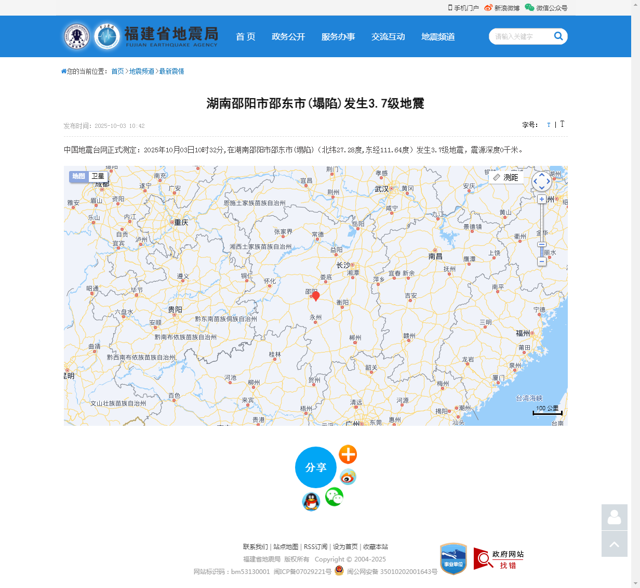The image size is (640, 588).
Task: Click the back-to-top arrow button
Action: point(614,544)
